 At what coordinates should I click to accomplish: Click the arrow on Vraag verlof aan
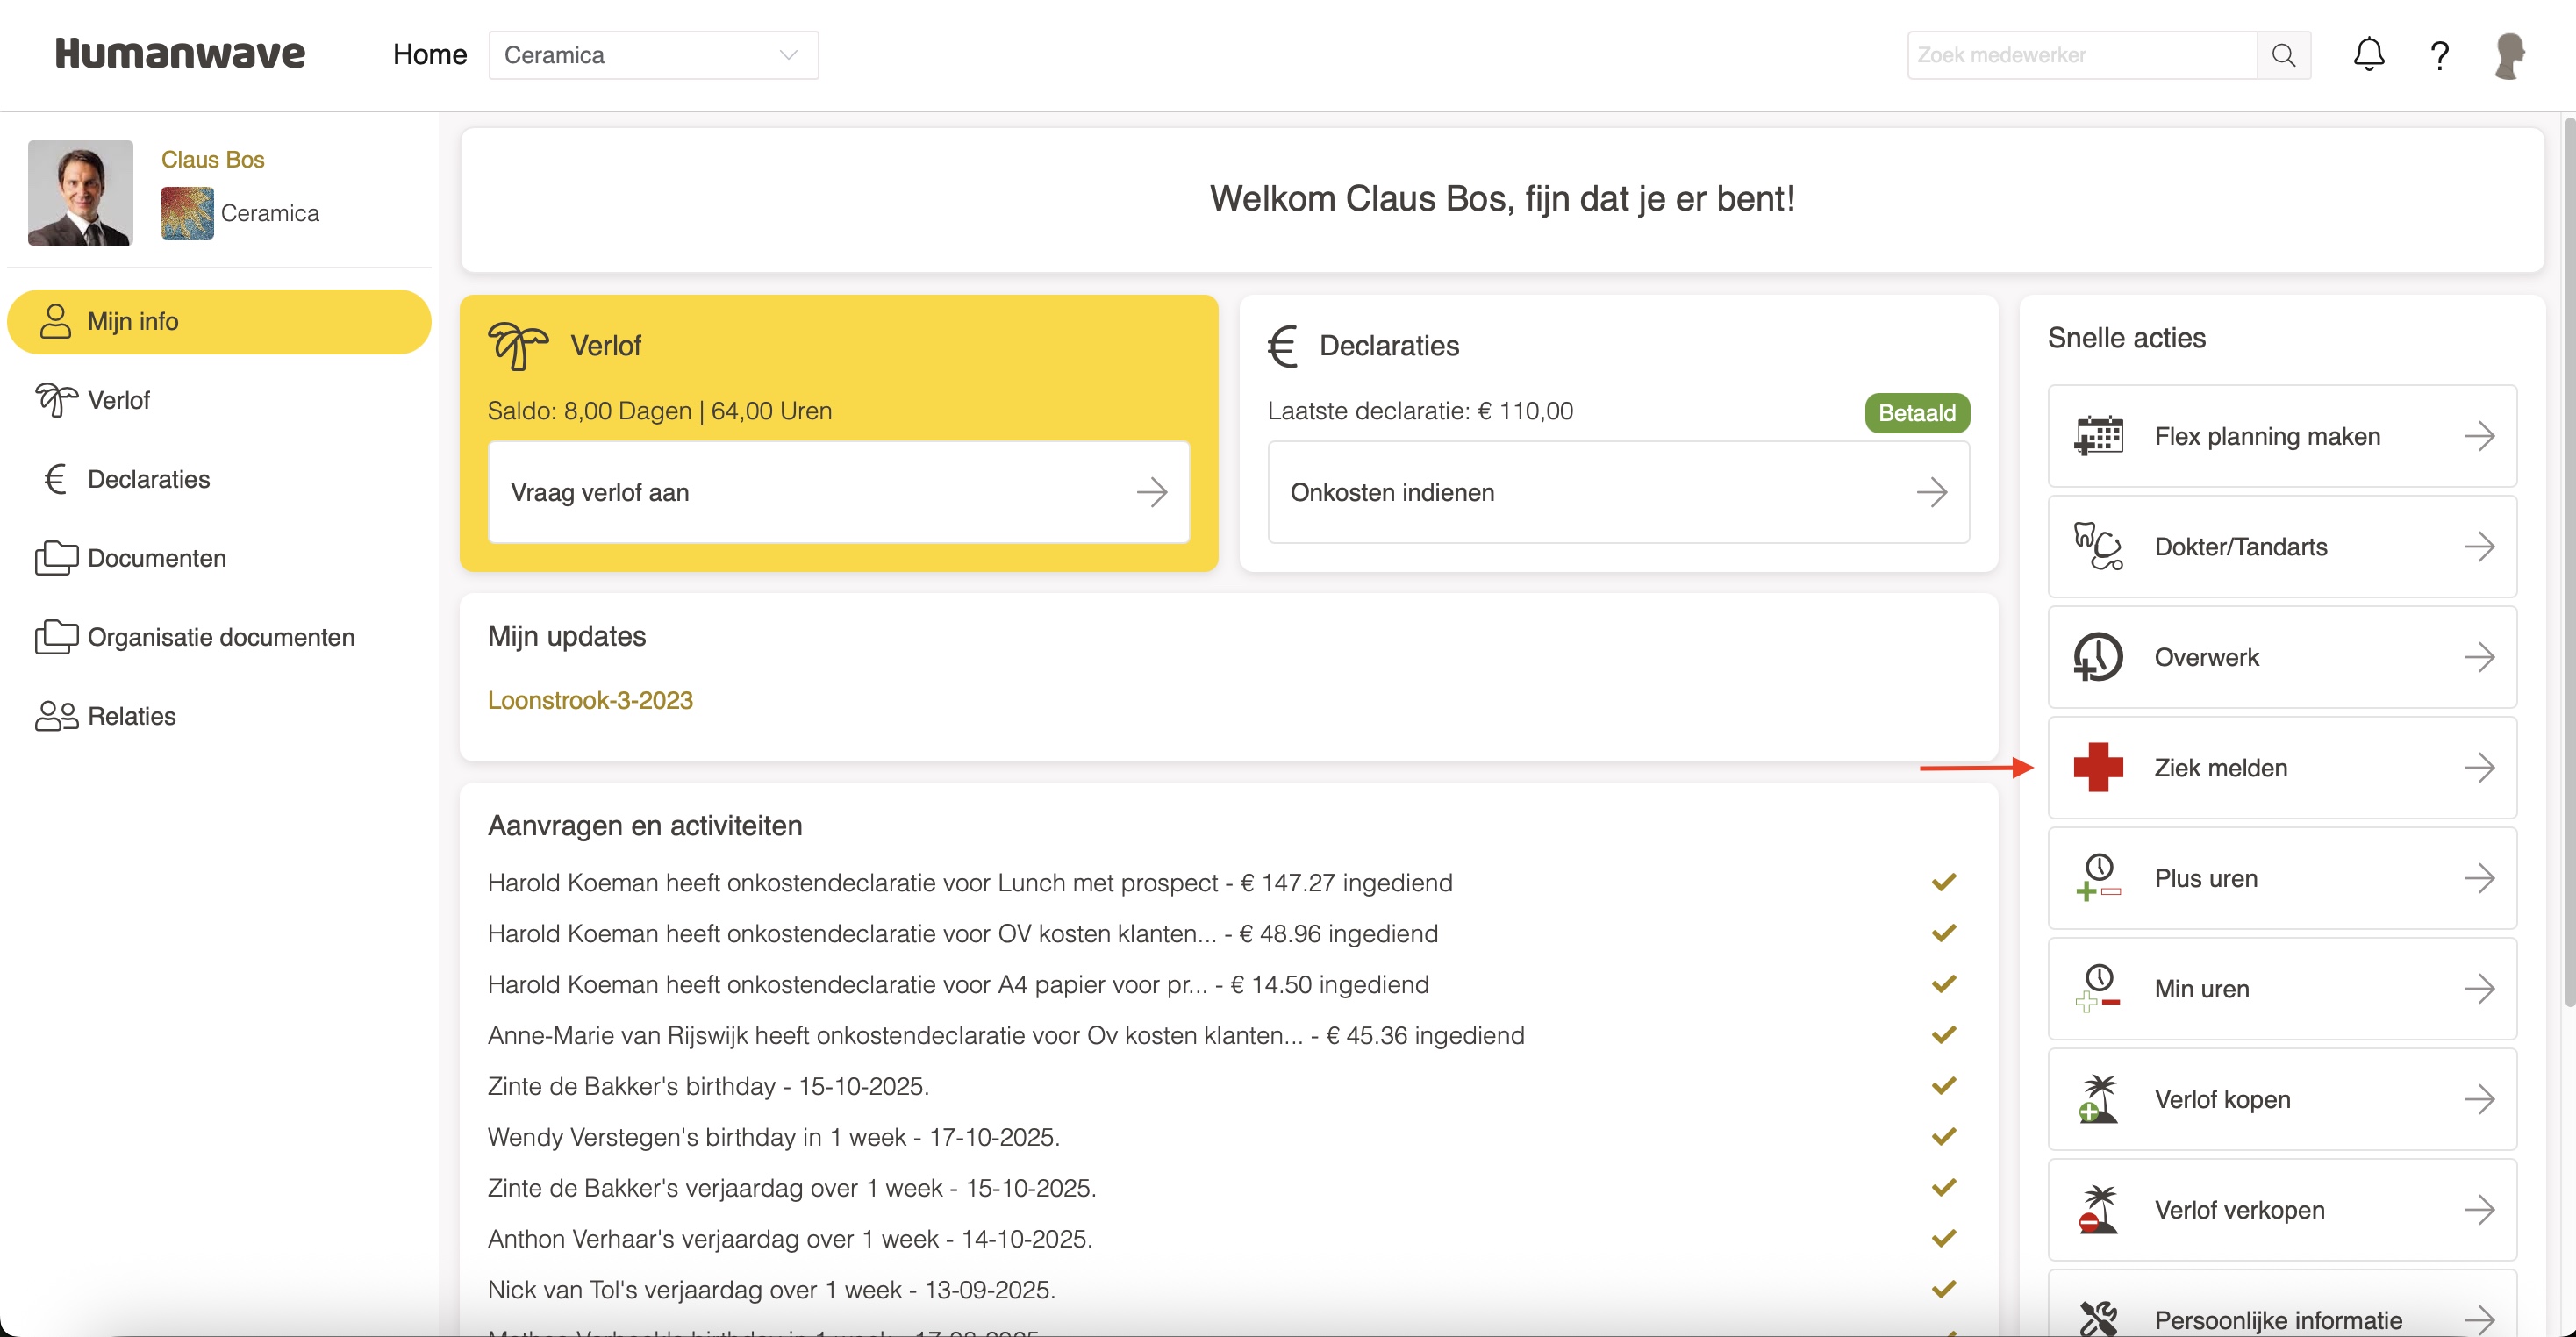pos(1151,492)
